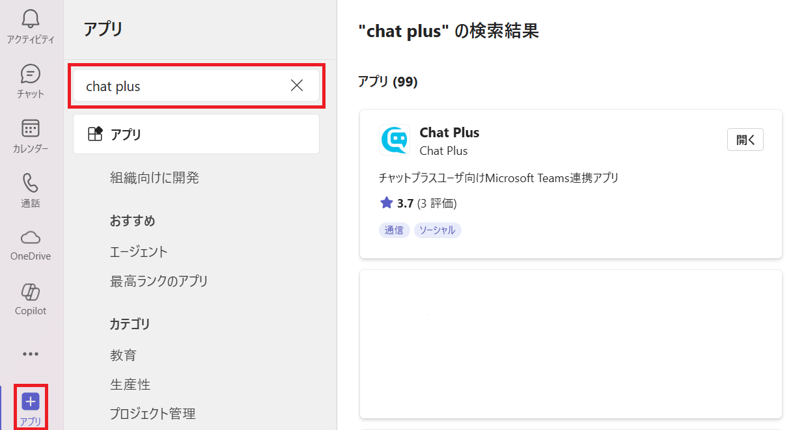Open OneDrive cloud icon
This screenshot has width=791, height=430.
coord(31,237)
